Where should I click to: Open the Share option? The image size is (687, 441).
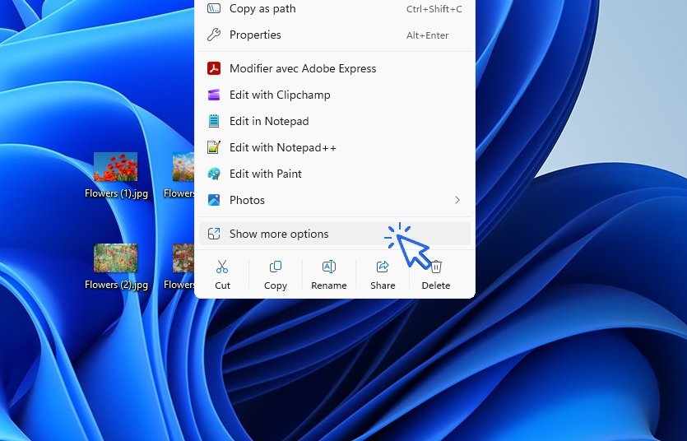383,274
